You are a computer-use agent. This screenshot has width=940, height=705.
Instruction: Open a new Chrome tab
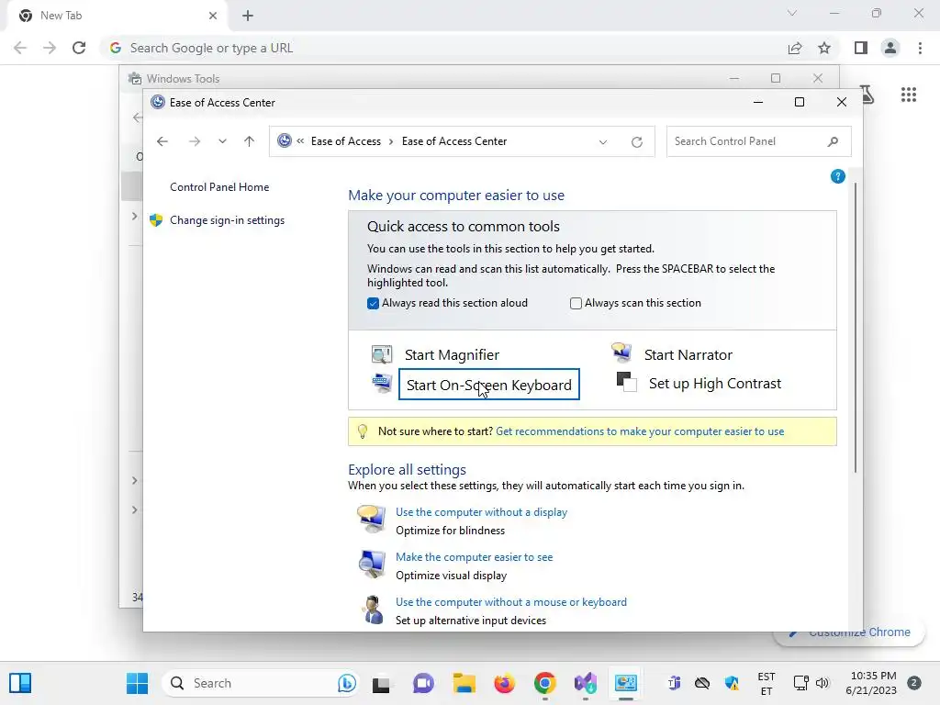point(248,16)
